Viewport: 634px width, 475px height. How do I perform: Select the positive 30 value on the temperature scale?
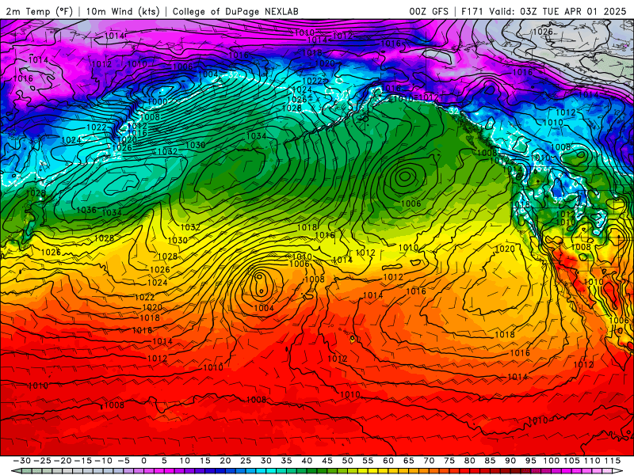point(266,461)
